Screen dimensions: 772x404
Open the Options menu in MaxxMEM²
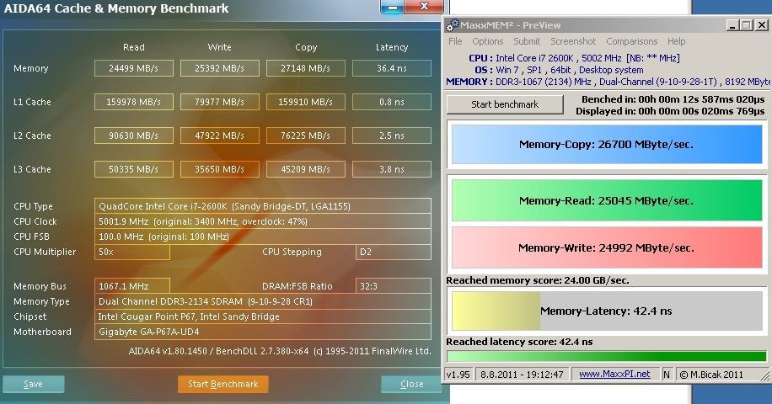[x=487, y=41]
